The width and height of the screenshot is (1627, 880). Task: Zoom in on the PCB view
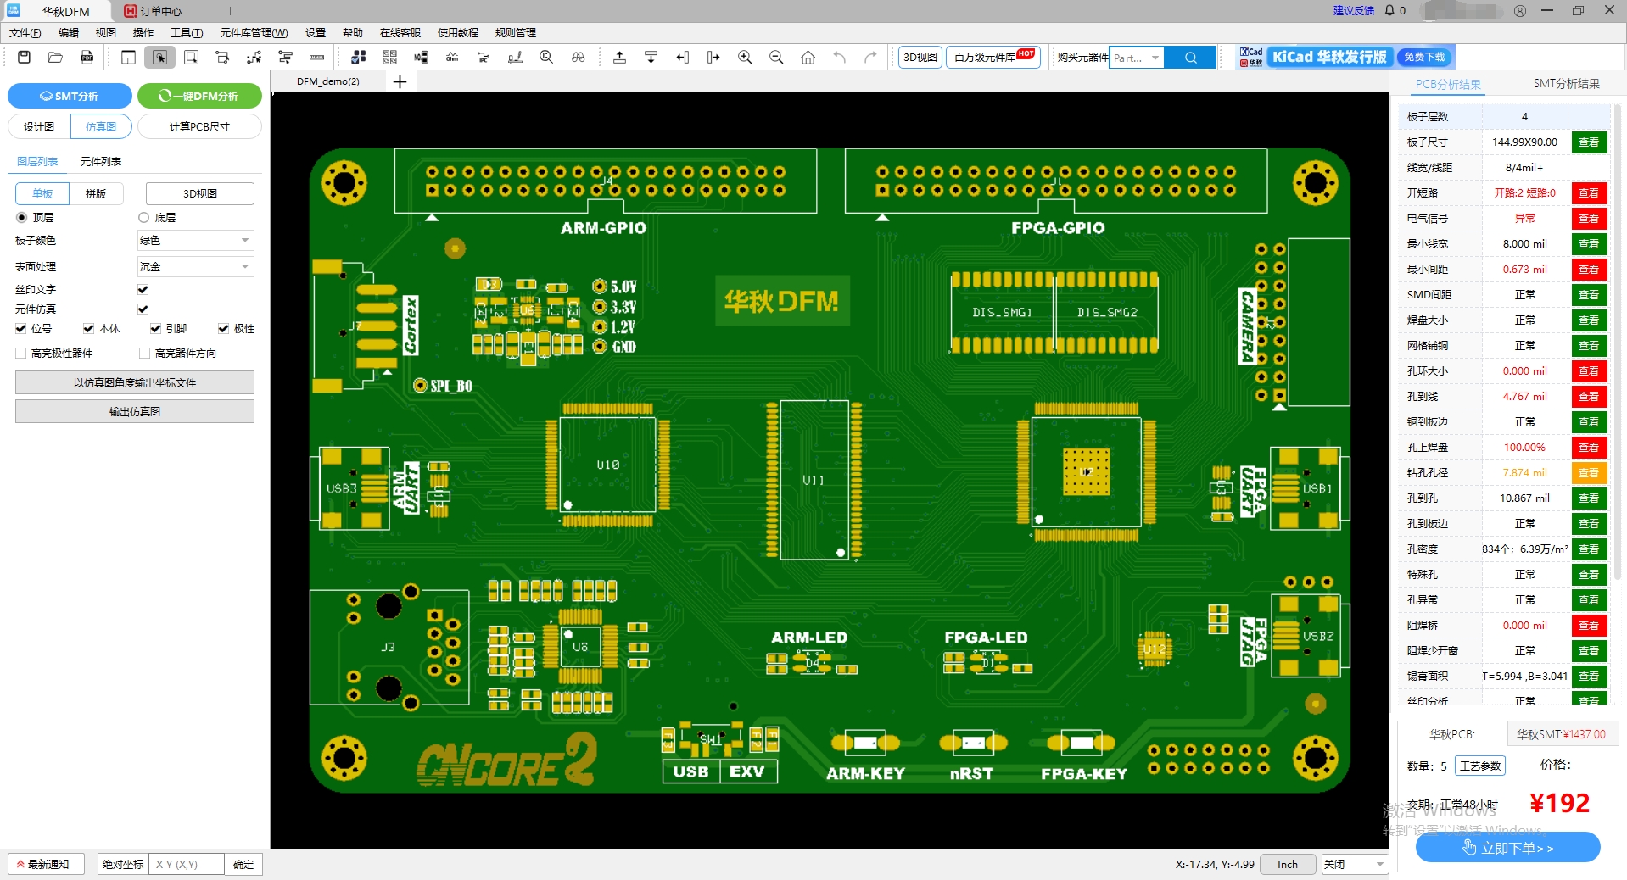pos(745,57)
